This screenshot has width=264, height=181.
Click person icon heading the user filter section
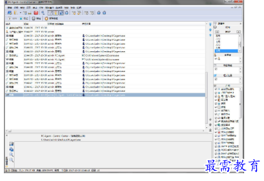(x=215, y=55)
